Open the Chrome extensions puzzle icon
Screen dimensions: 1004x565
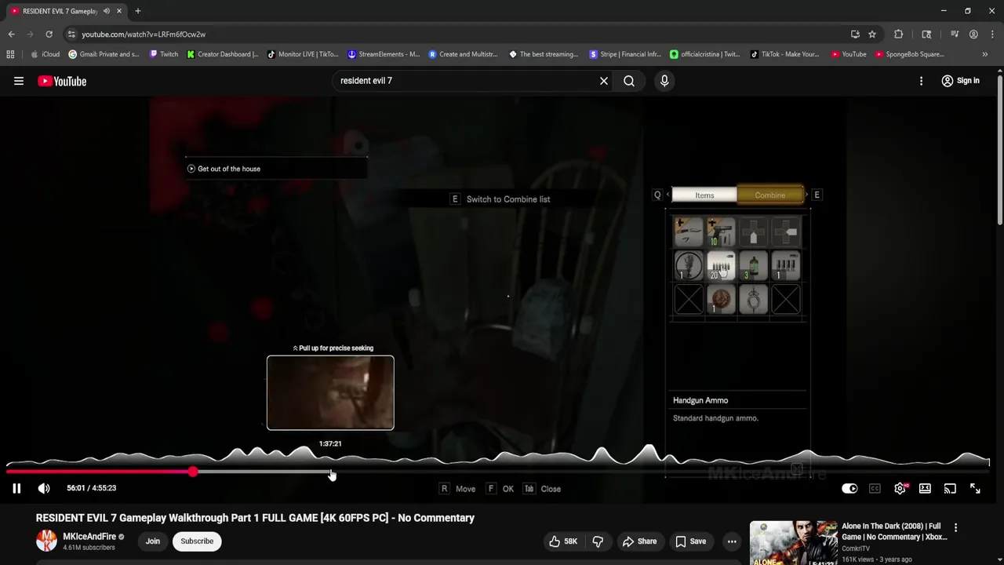pos(899,35)
